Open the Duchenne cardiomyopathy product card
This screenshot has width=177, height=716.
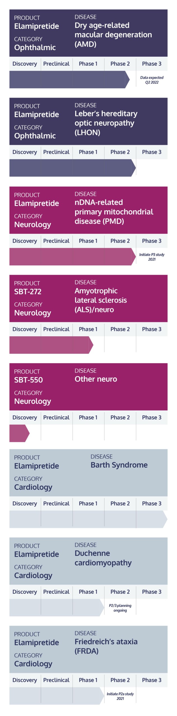[x=88, y=561]
